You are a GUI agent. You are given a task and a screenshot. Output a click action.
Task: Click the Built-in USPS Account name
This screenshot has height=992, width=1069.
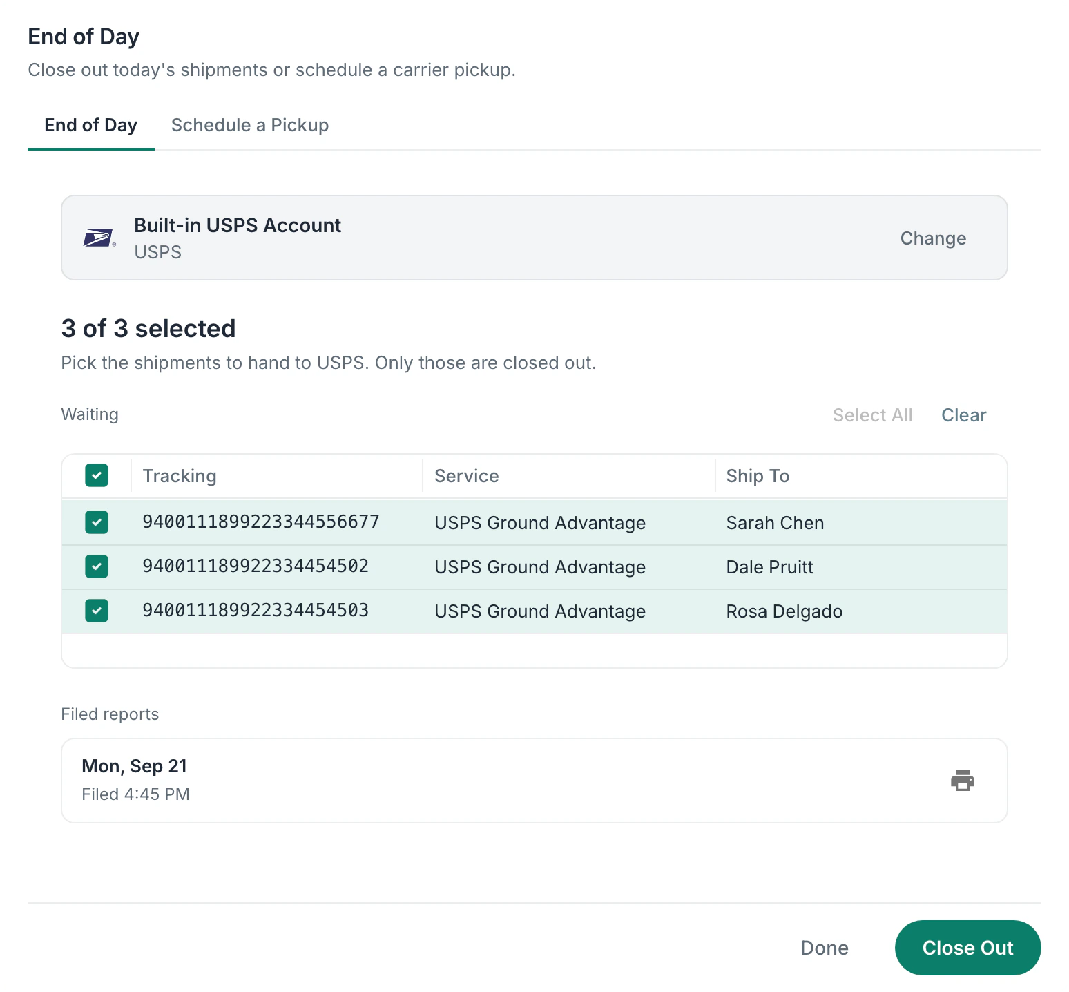click(x=238, y=225)
